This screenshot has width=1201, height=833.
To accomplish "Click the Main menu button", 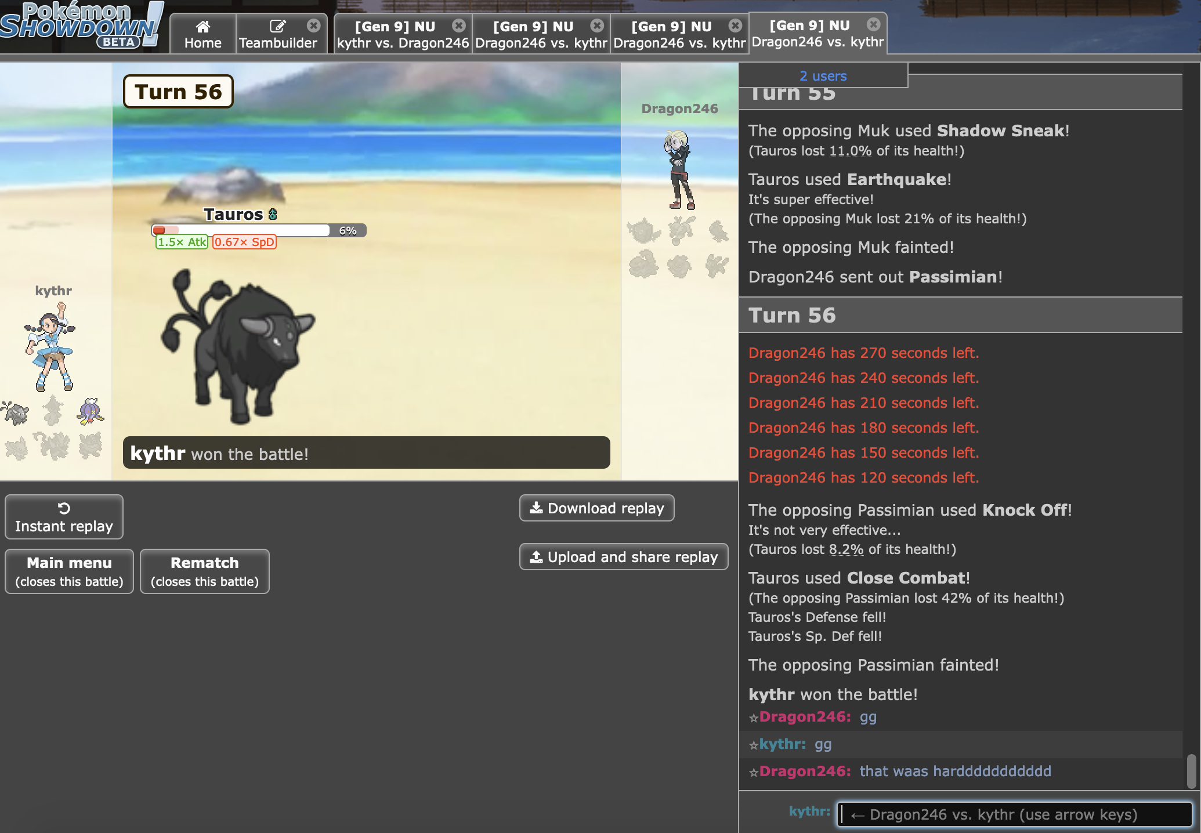I will pos(69,571).
